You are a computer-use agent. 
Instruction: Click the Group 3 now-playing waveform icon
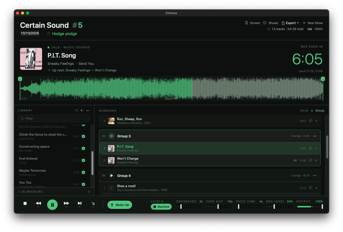pyautogui.click(x=111, y=136)
